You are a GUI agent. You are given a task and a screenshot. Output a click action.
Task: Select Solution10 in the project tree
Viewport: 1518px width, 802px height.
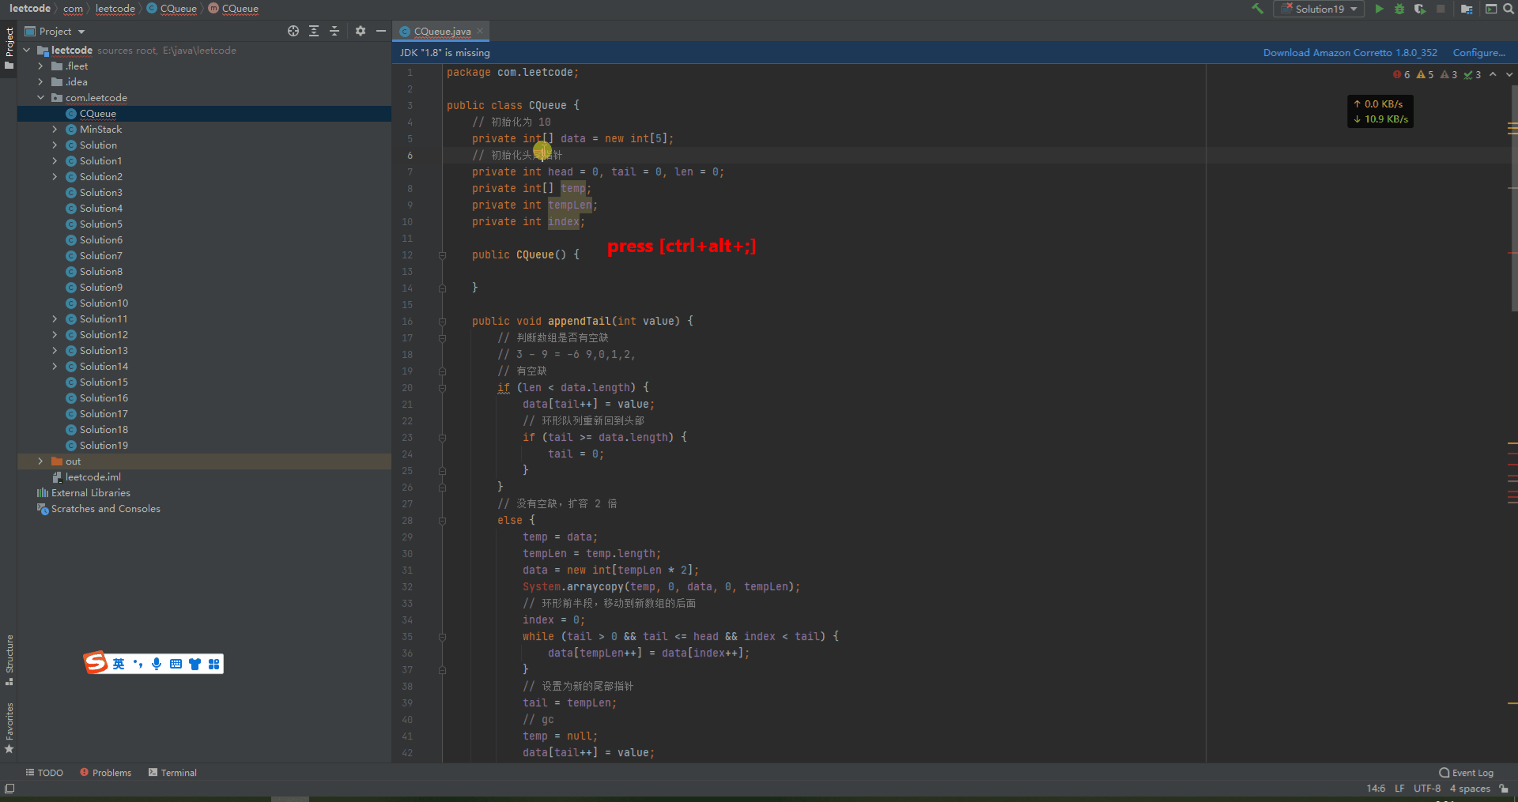click(x=104, y=303)
